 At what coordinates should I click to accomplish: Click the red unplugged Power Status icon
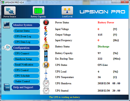pyautogui.click(x=46, y=23)
